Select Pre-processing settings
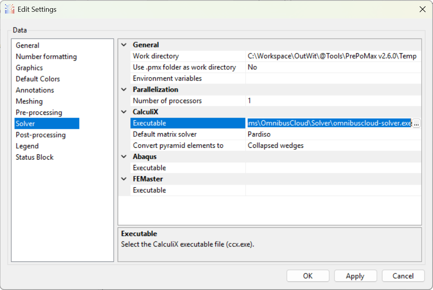The width and height of the screenshot is (433, 290). click(39, 112)
